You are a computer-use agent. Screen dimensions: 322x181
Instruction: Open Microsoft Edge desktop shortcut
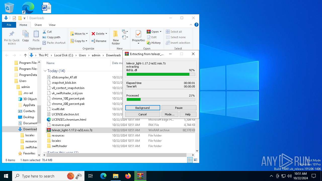pyautogui.click(x=28, y=8)
